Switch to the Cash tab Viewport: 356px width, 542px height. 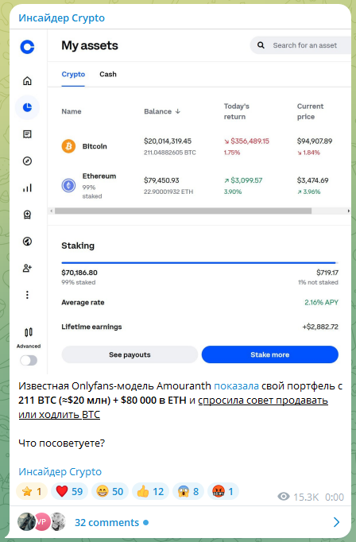(x=108, y=75)
